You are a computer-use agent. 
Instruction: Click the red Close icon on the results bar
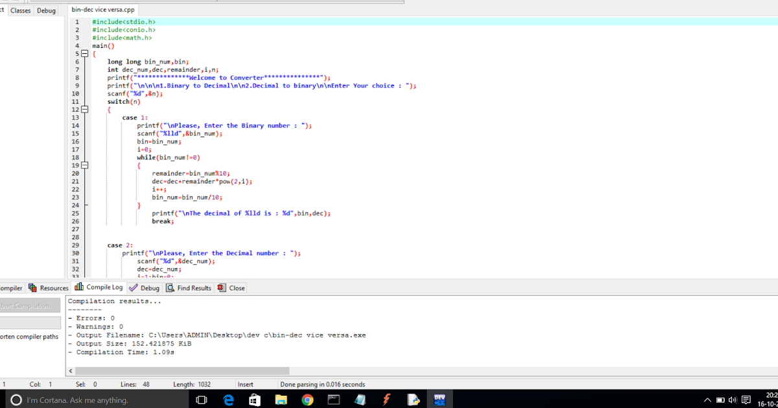(220, 288)
